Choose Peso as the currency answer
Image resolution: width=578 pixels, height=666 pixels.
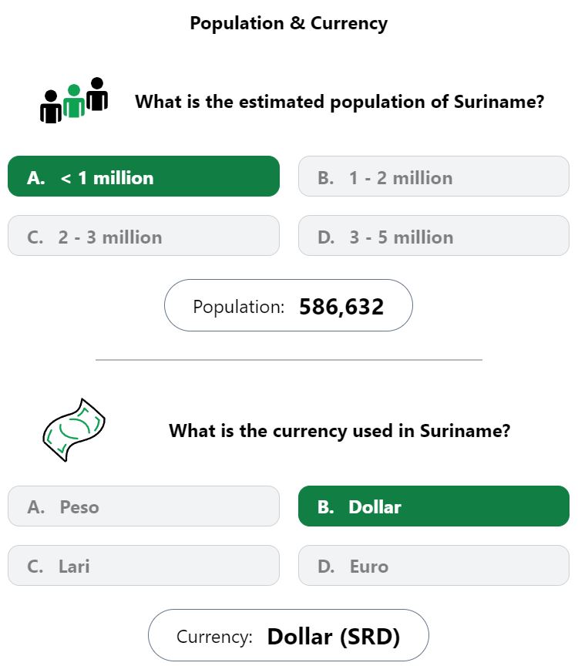pyautogui.click(x=143, y=506)
